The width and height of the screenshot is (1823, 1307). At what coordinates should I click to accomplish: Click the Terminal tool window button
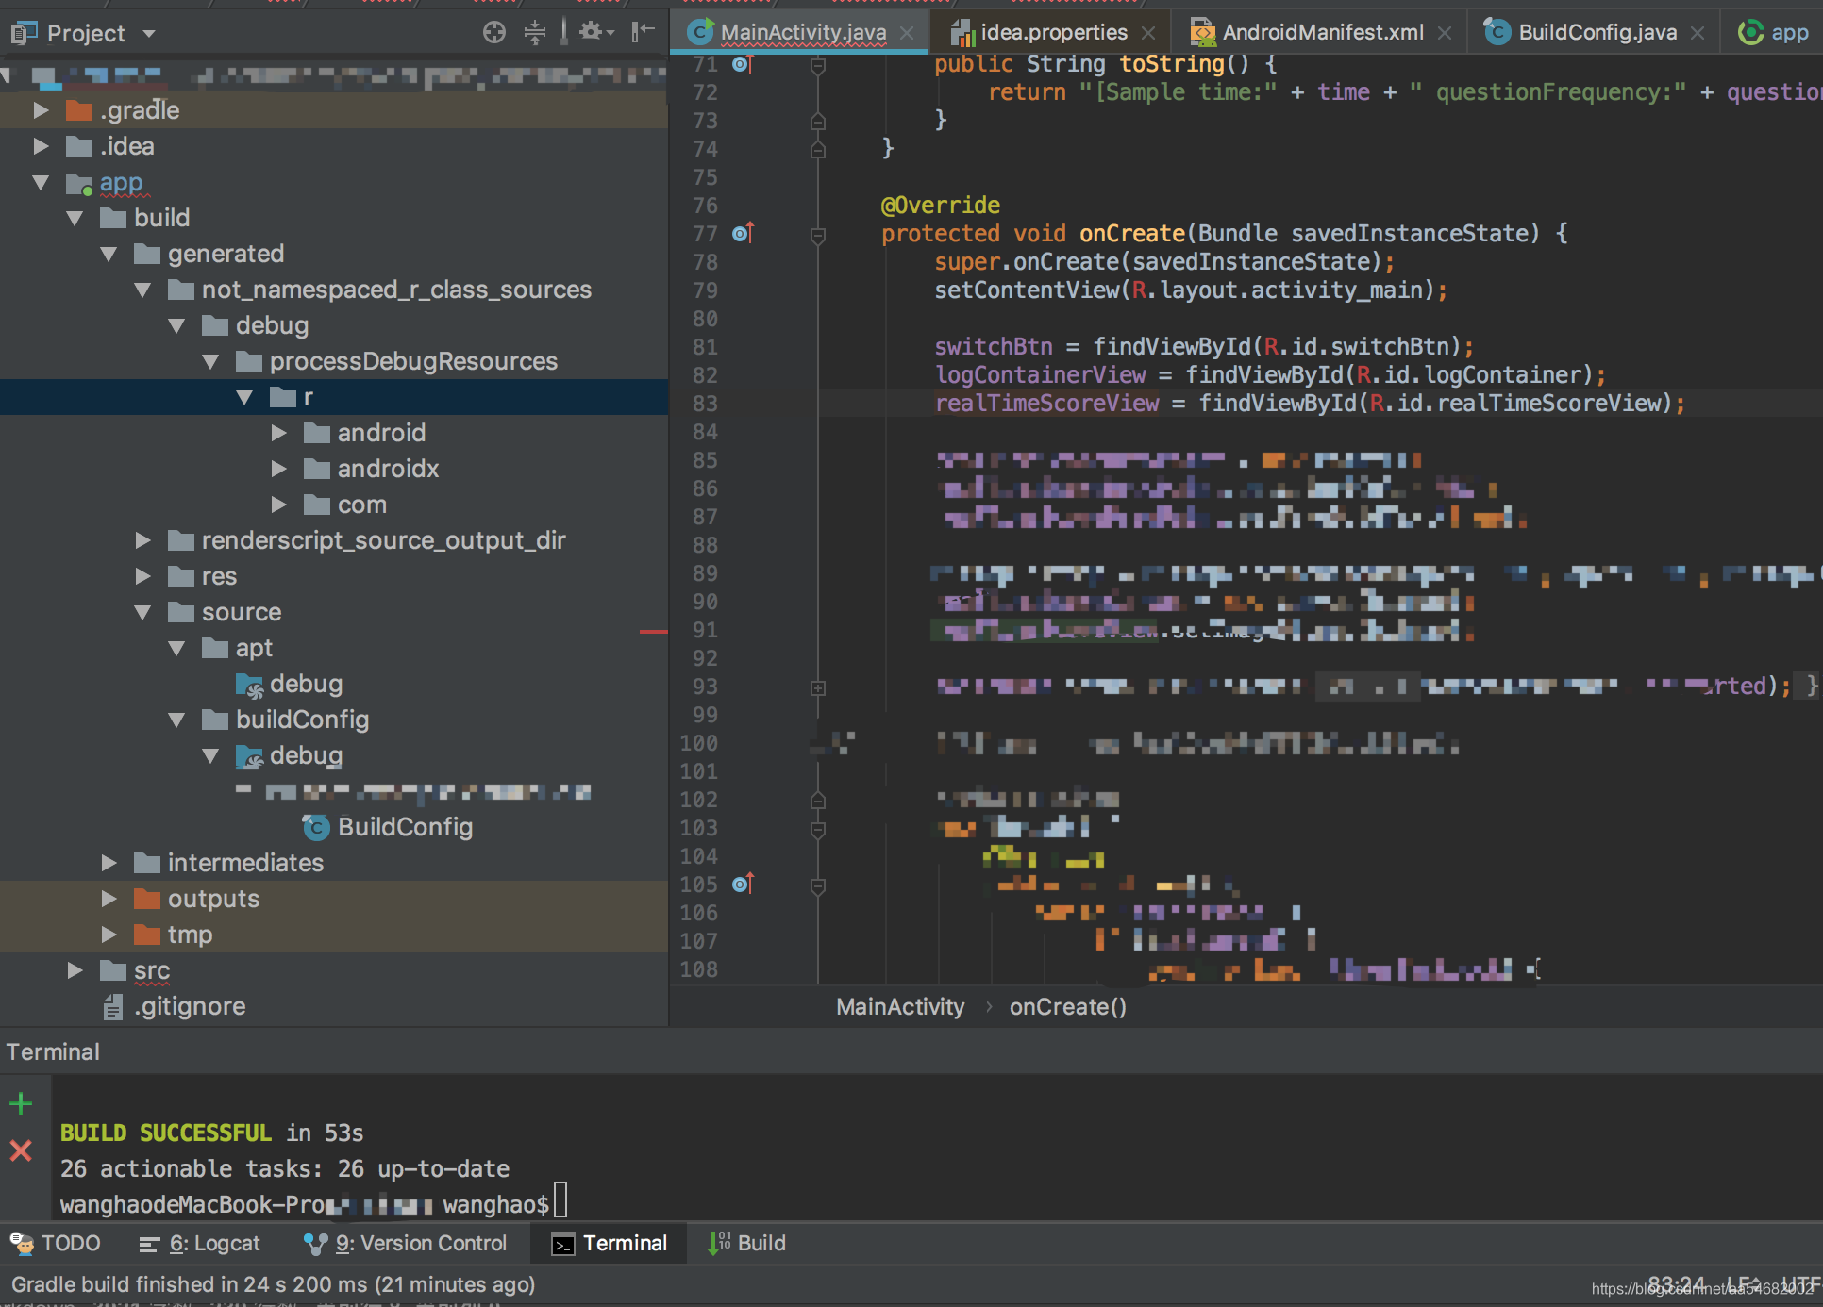(x=610, y=1243)
